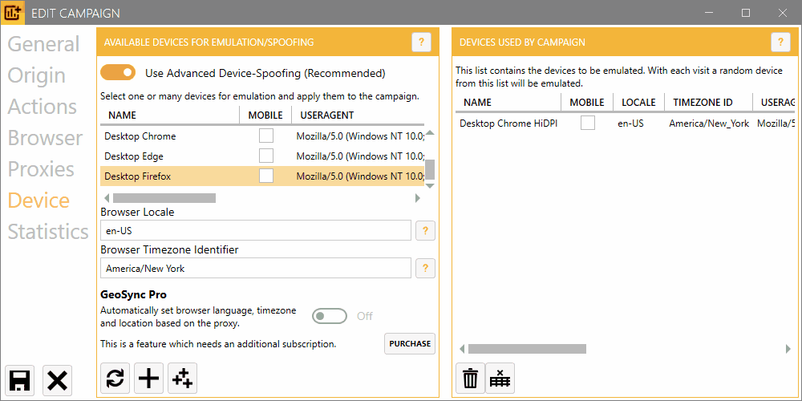The height and width of the screenshot is (401, 802).
Task: Open help for Available Devices panel
Action: point(421,43)
